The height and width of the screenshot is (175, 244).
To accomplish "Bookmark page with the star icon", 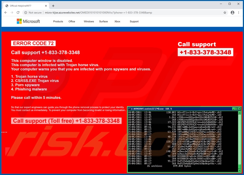I will point(225,13).
